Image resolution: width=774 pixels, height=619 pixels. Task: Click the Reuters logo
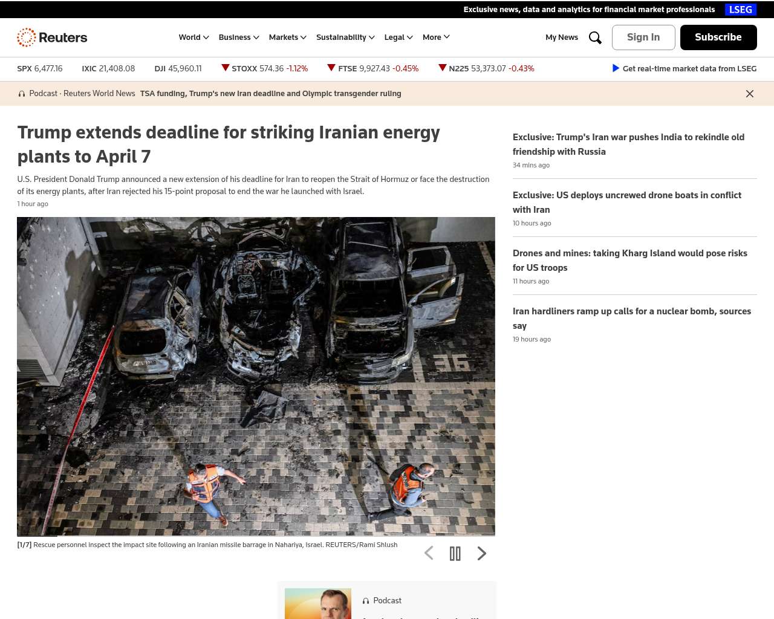52,37
